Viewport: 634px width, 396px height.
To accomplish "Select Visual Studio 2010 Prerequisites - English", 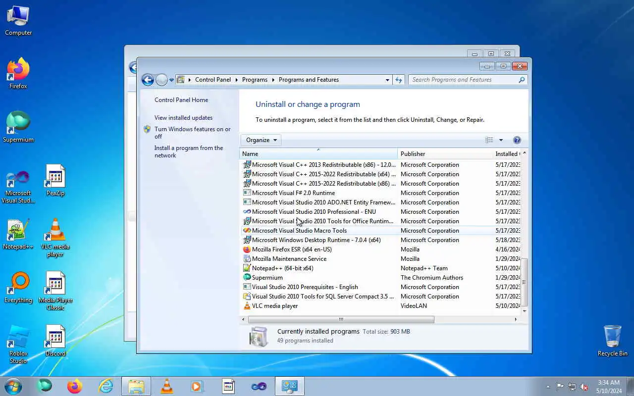I will click(x=381, y=287).
